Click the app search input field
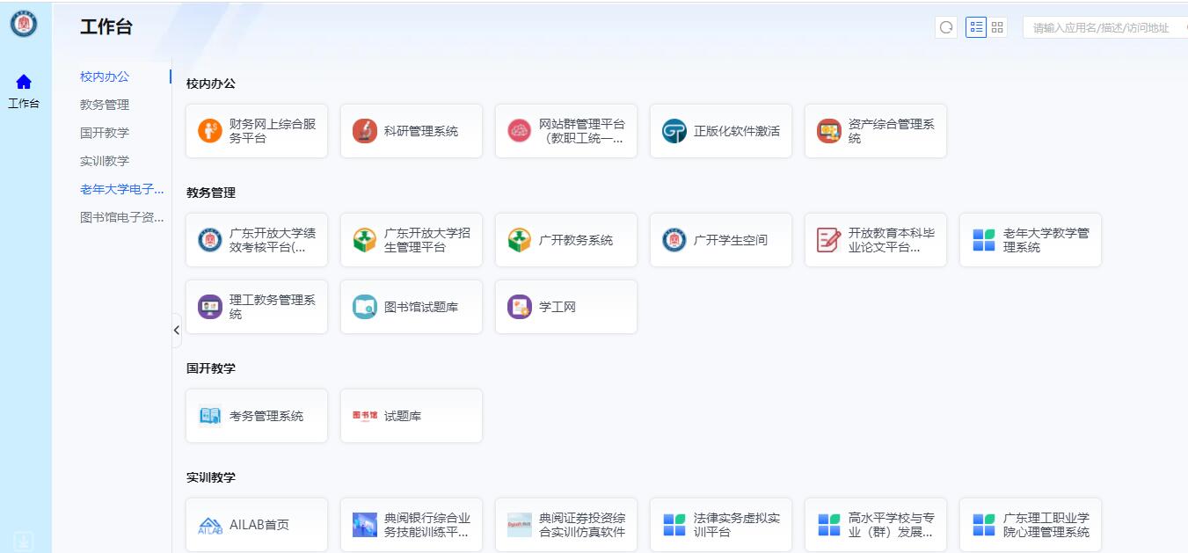This screenshot has width=1188, height=553. (1104, 28)
